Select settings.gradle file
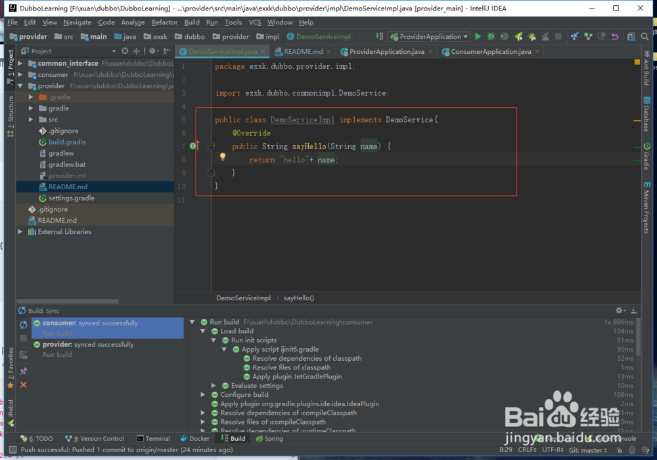The width and height of the screenshot is (657, 460). pos(71,198)
